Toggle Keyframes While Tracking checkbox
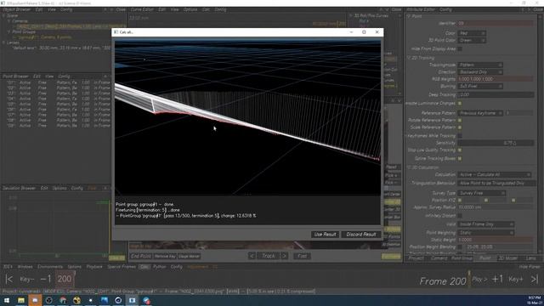The width and height of the screenshot is (544, 306). (x=460, y=136)
